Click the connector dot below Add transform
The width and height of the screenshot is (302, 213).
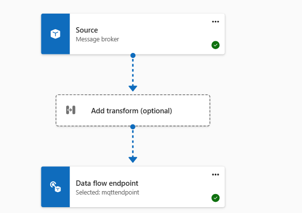[133, 127]
